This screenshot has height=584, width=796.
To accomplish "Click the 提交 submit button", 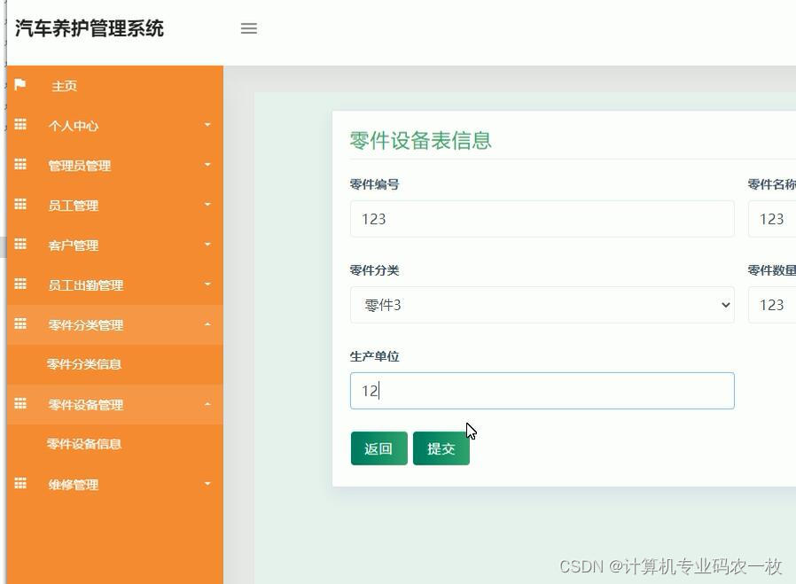I will [441, 448].
